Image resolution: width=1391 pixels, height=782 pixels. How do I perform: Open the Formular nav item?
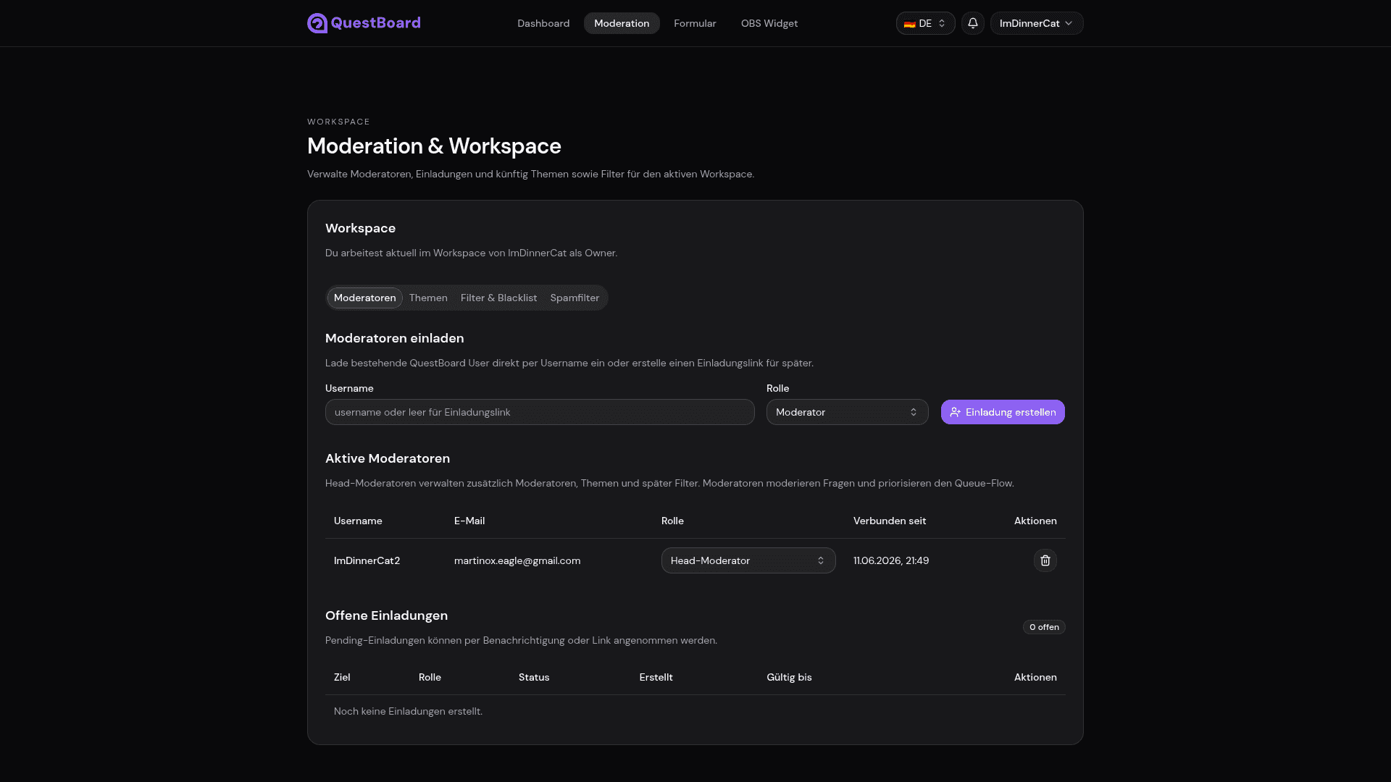pyautogui.click(x=695, y=23)
